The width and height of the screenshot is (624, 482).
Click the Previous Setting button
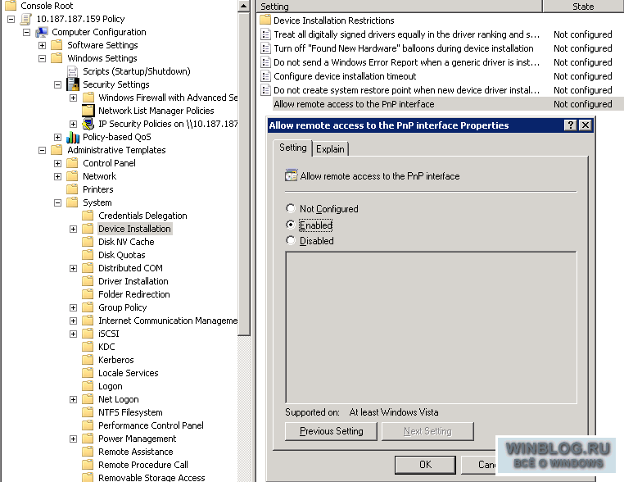331,431
